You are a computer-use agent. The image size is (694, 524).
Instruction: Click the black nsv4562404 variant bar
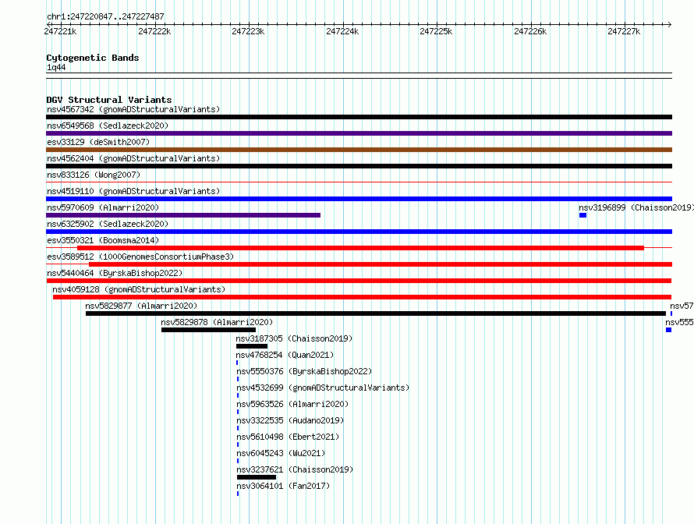pyautogui.click(x=359, y=166)
